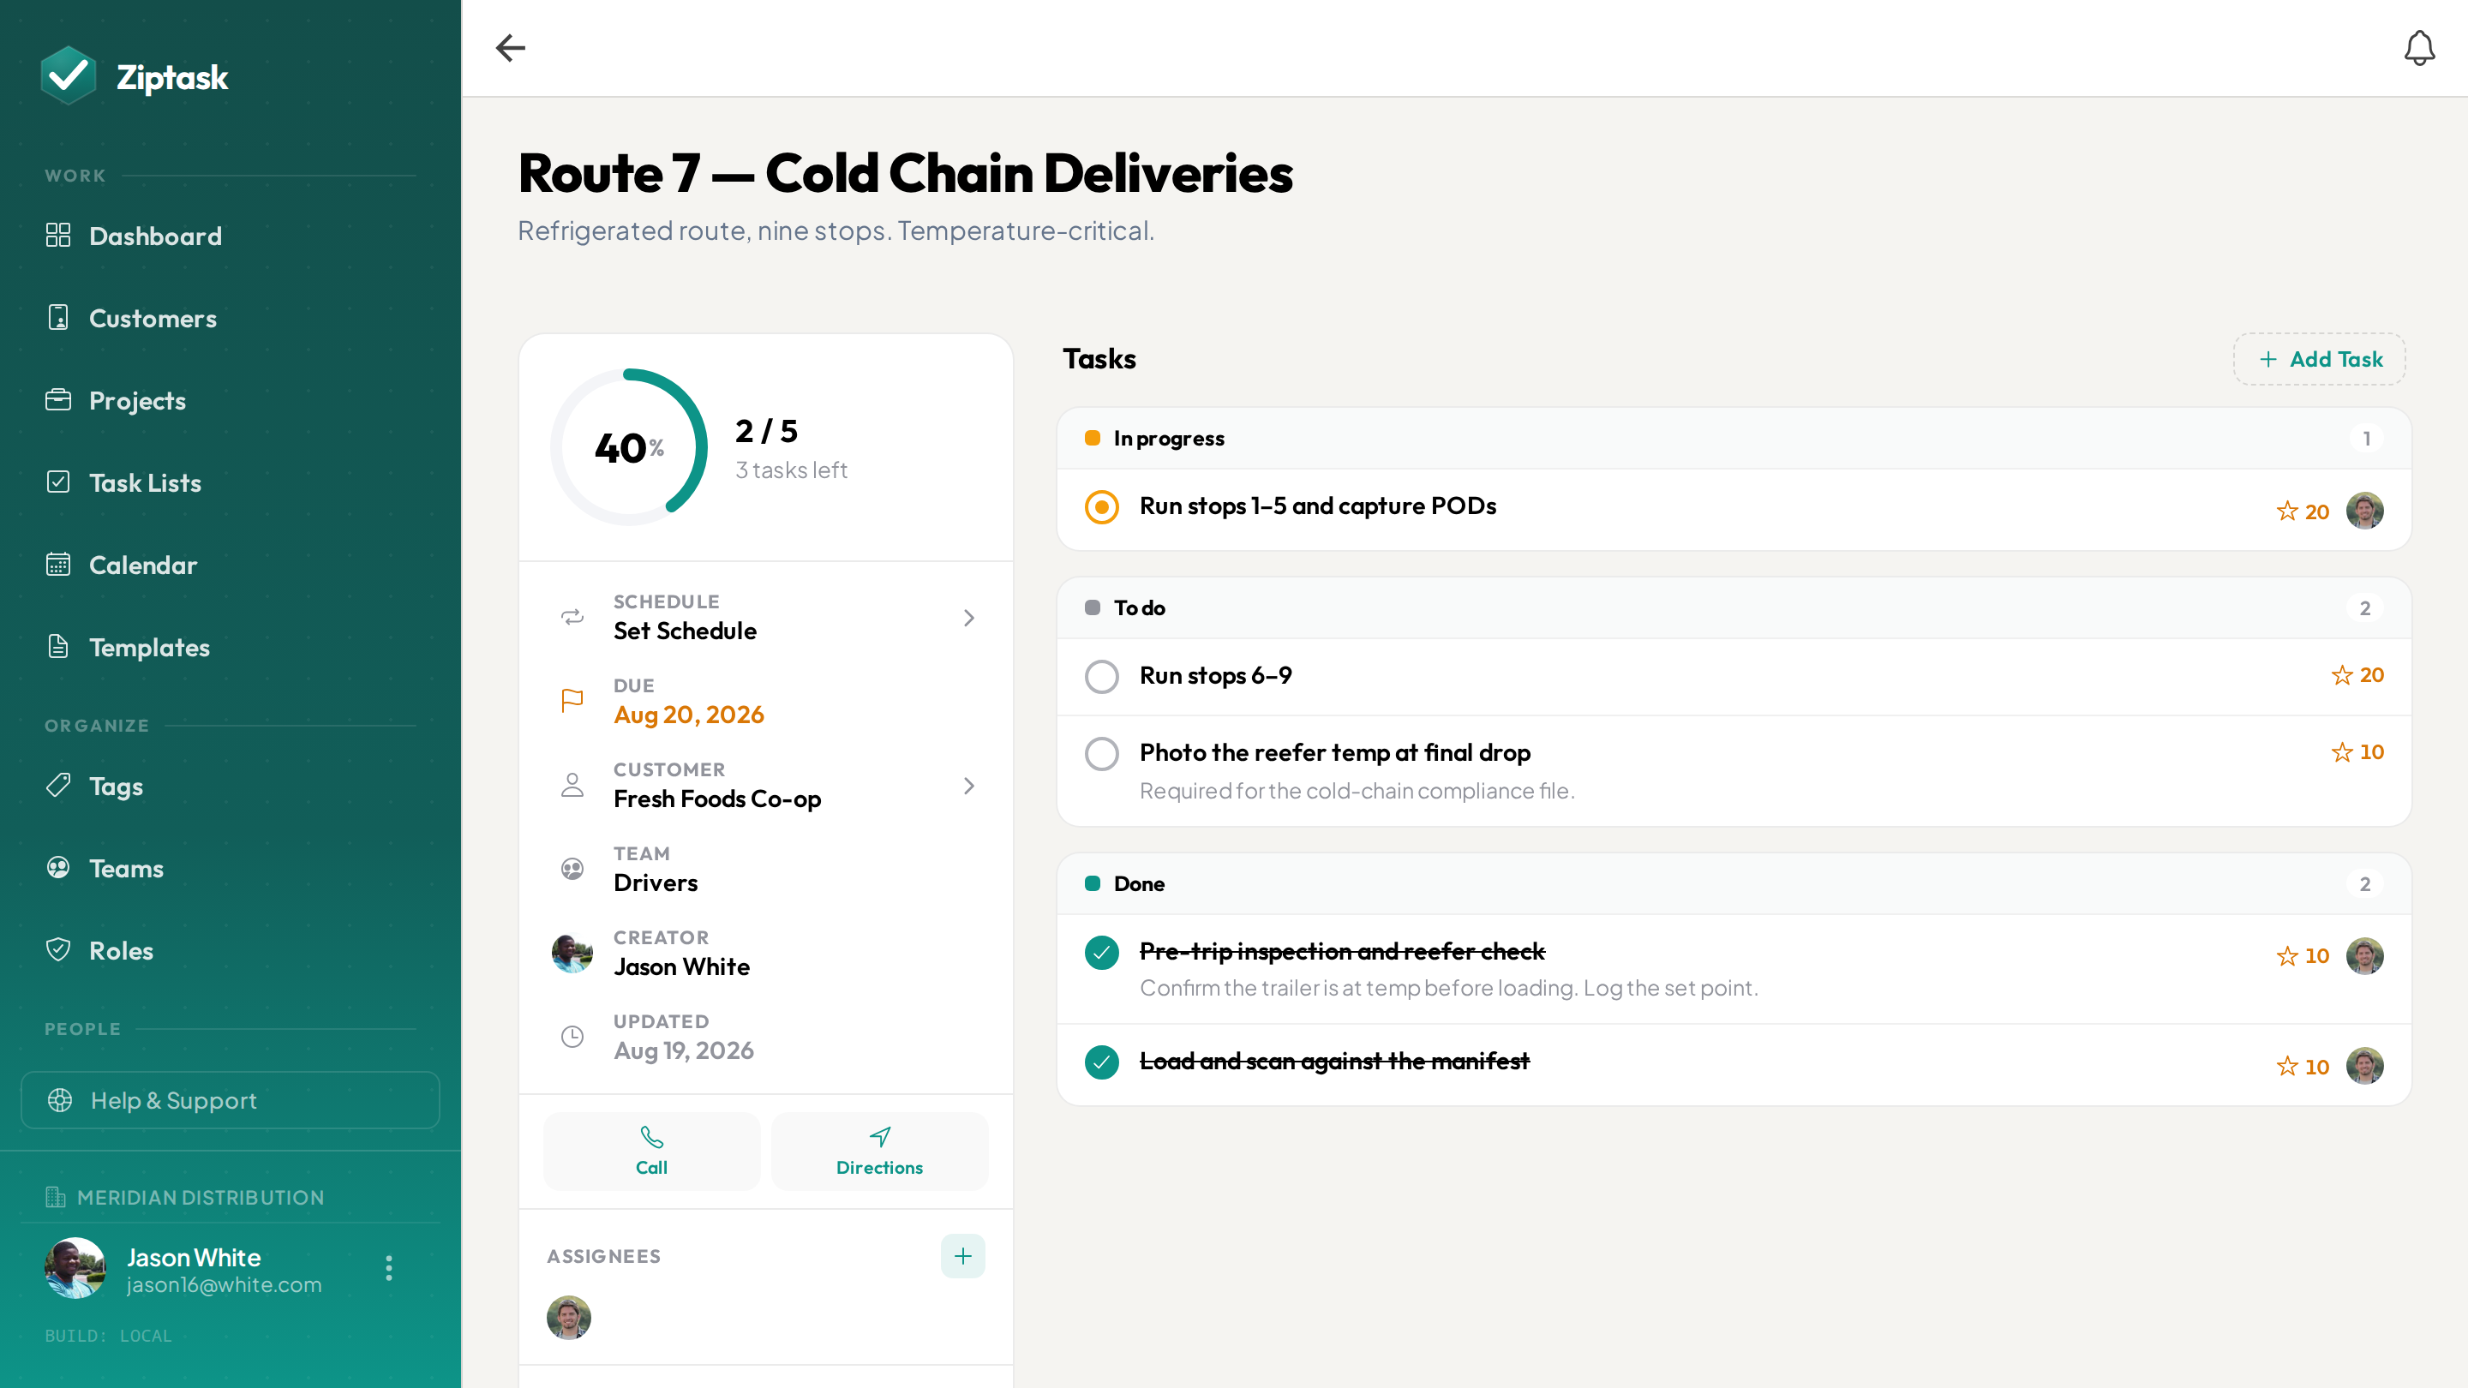
Task: Click star points on Run stops 1–5 task
Action: 2303,511
